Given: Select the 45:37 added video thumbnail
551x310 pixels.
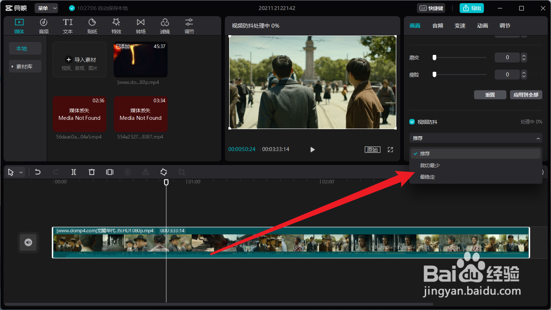Looking at the screenshot, I should tap(141, 60).
